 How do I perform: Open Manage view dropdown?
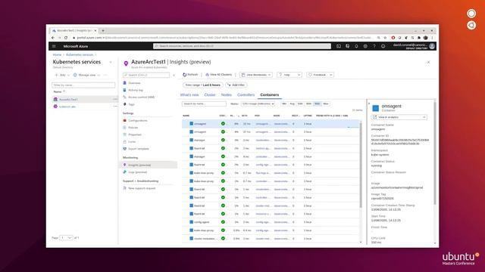[x=86, y=75]
